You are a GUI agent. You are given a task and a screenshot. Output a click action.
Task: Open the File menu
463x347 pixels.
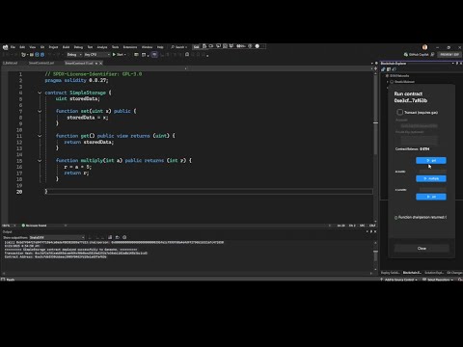click(x=13, y=47)
